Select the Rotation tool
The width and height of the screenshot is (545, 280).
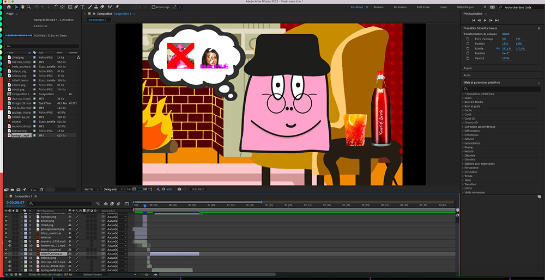click(56, 7)
